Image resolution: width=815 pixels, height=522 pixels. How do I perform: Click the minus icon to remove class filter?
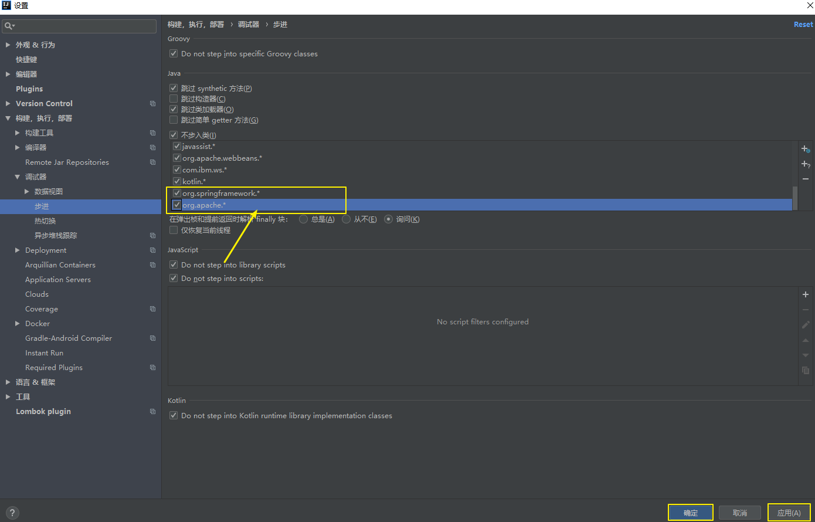(x=805, y=179)
